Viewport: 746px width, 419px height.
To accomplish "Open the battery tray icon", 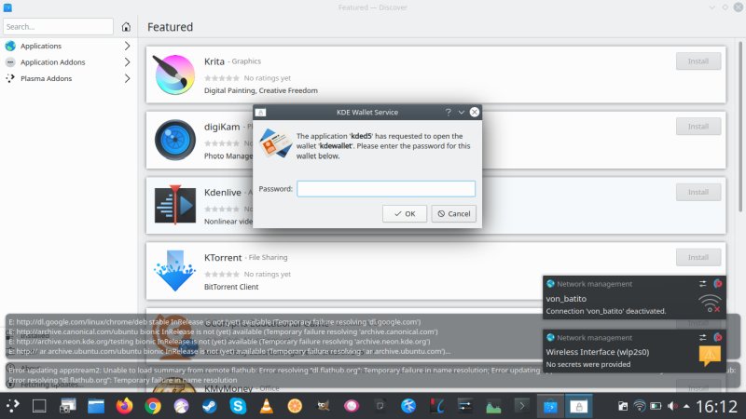I will pos(656,406).
